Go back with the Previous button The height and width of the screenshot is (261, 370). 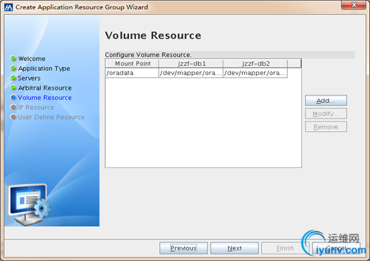(183, 248)
